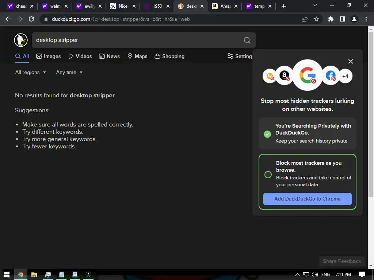Click the search box with desktop stripper
This screenshot has height=280, width=374.
(x=144, y=40)
